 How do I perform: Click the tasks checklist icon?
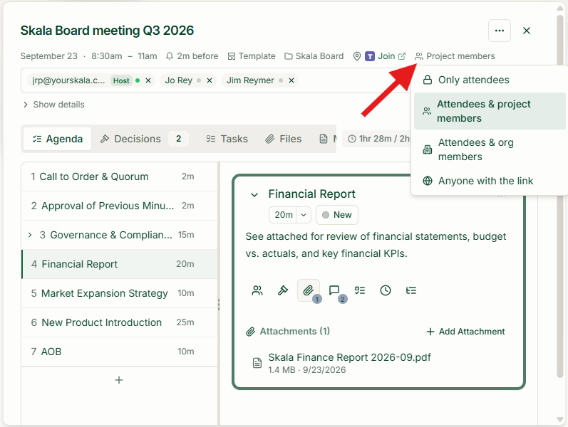360,290
